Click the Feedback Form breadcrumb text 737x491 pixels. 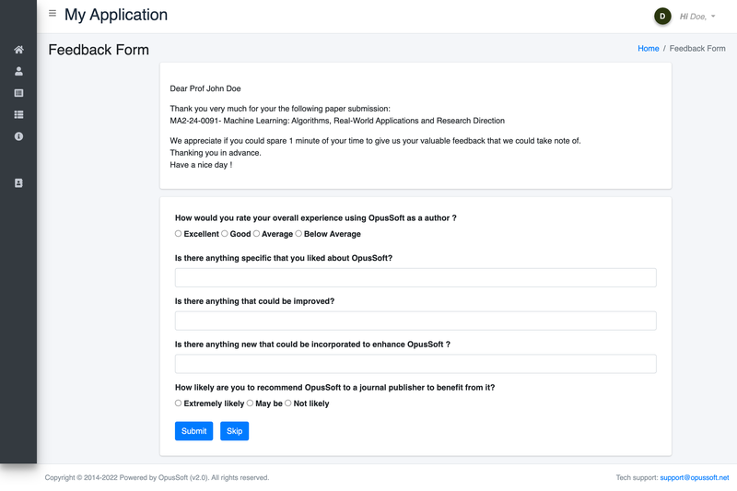[697, 49]
